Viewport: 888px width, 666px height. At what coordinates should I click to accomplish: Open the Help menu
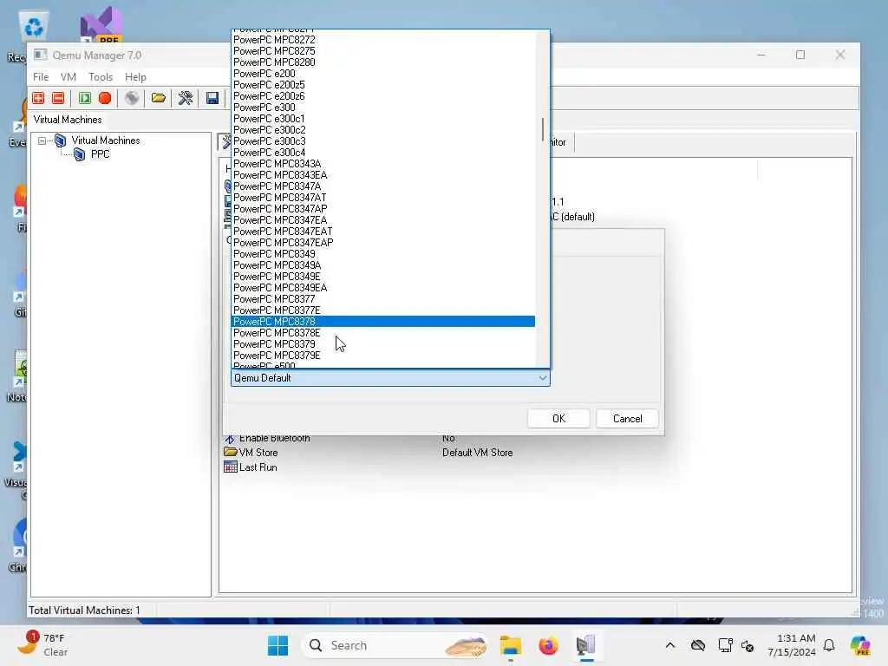click(135, 77)
